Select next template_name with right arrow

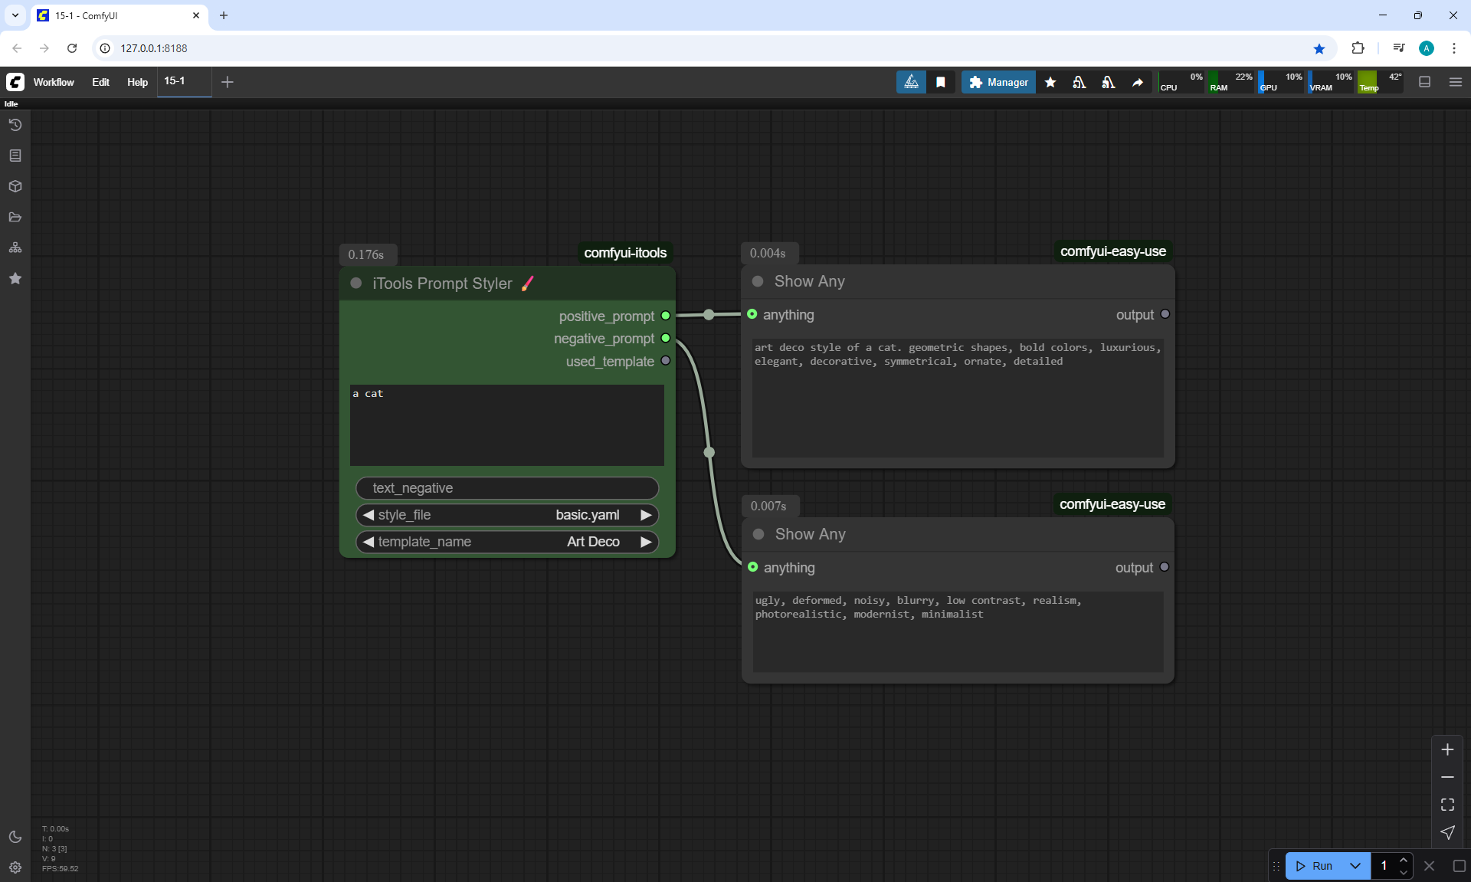(x=646, y=542)
